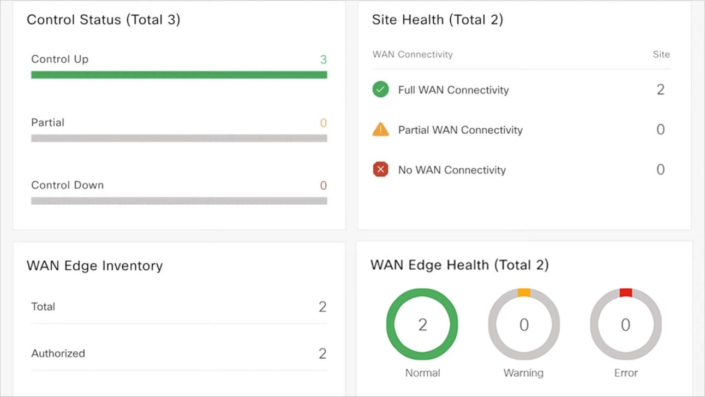Click the green Control Up progress bar
This screenshot has height=397, width=705.
pyautogui.click(x=179, y=75)
